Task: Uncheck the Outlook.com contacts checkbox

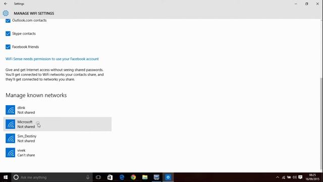Action: pyautogui.click(x=8, y=20)
